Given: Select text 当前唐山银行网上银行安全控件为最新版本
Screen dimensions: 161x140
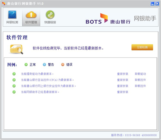Looking at the screenshot, I should click(49, 86).
